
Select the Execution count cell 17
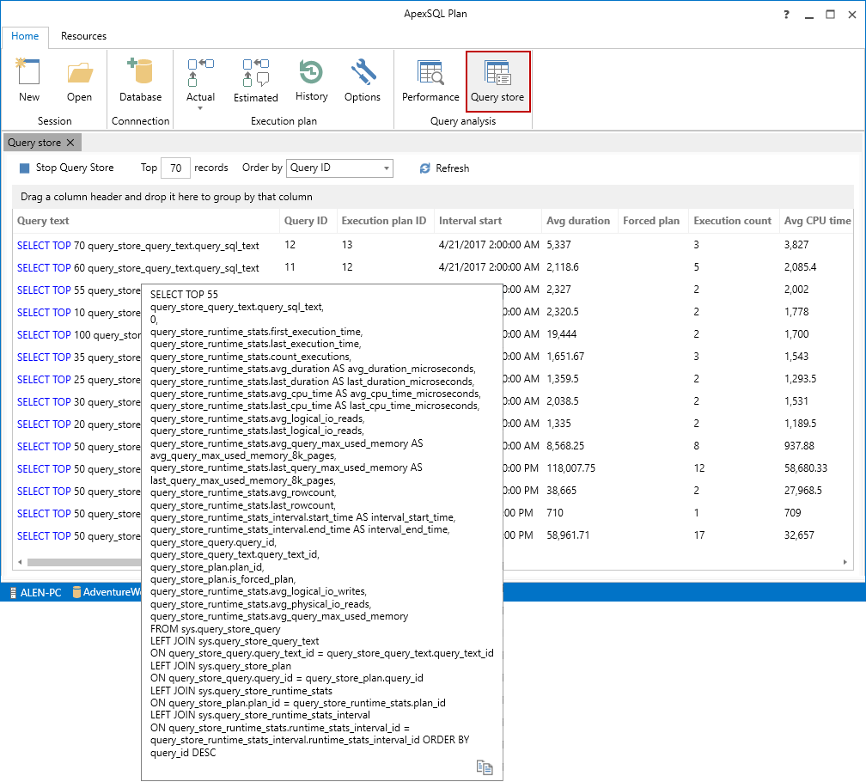(x=699, y=535)
